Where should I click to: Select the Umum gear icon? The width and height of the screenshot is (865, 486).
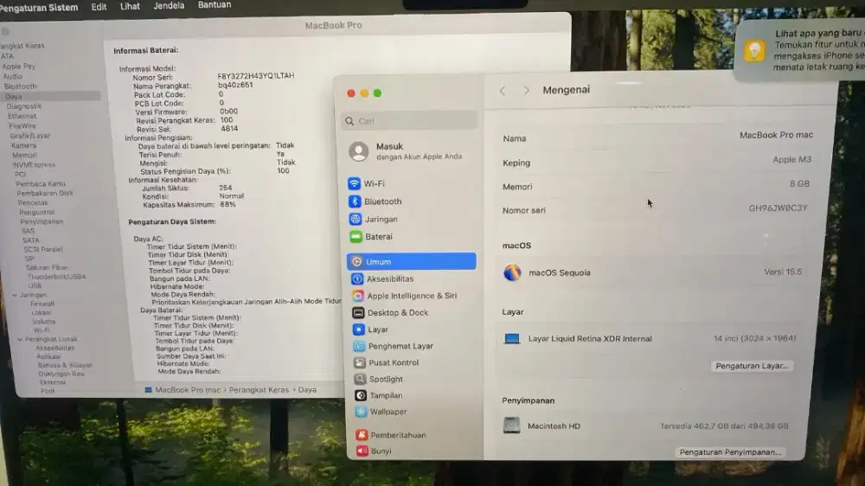point(357,261)
